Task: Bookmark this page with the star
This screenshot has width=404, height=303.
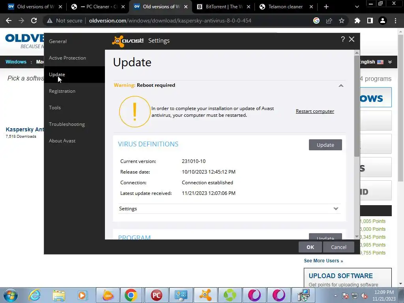Action: tap(342, 21)
